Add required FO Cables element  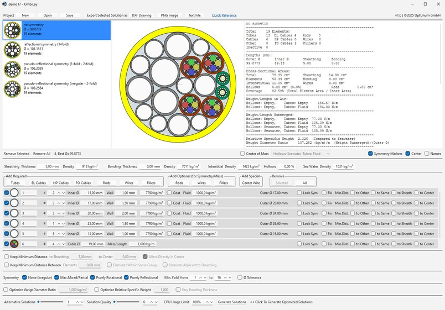click(83, 183)
